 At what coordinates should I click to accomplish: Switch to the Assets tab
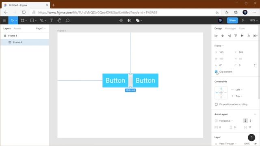point(17,28)
